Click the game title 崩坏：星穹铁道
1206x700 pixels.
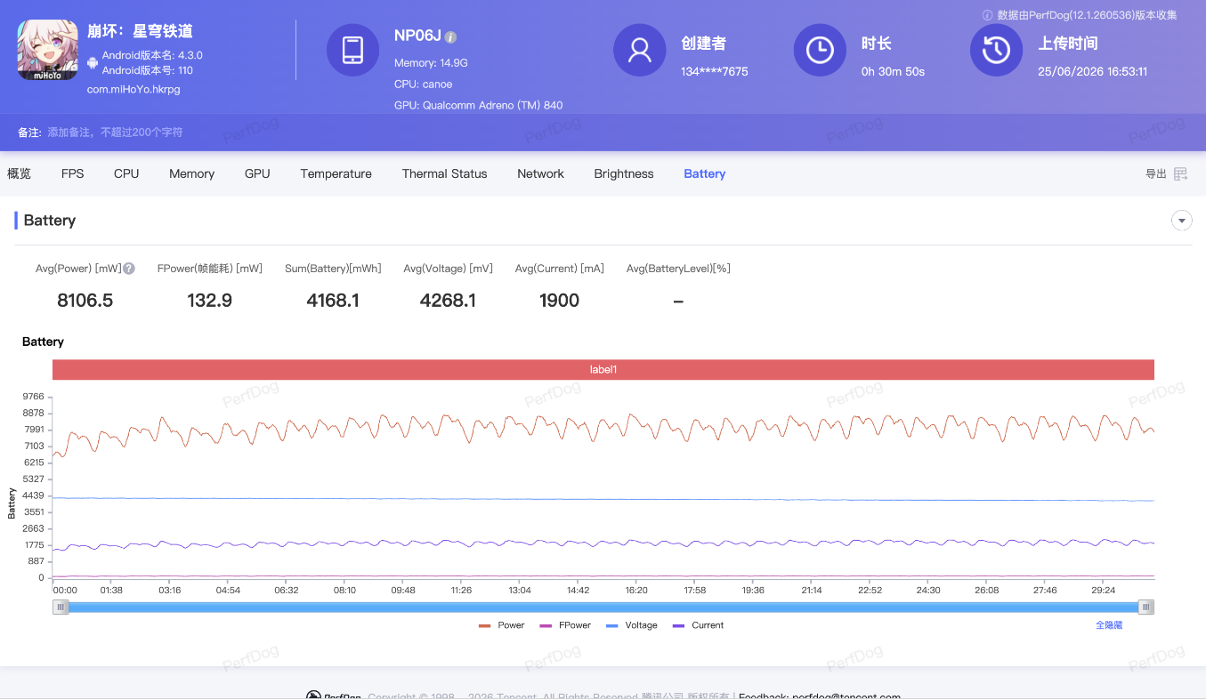point(140,31)
